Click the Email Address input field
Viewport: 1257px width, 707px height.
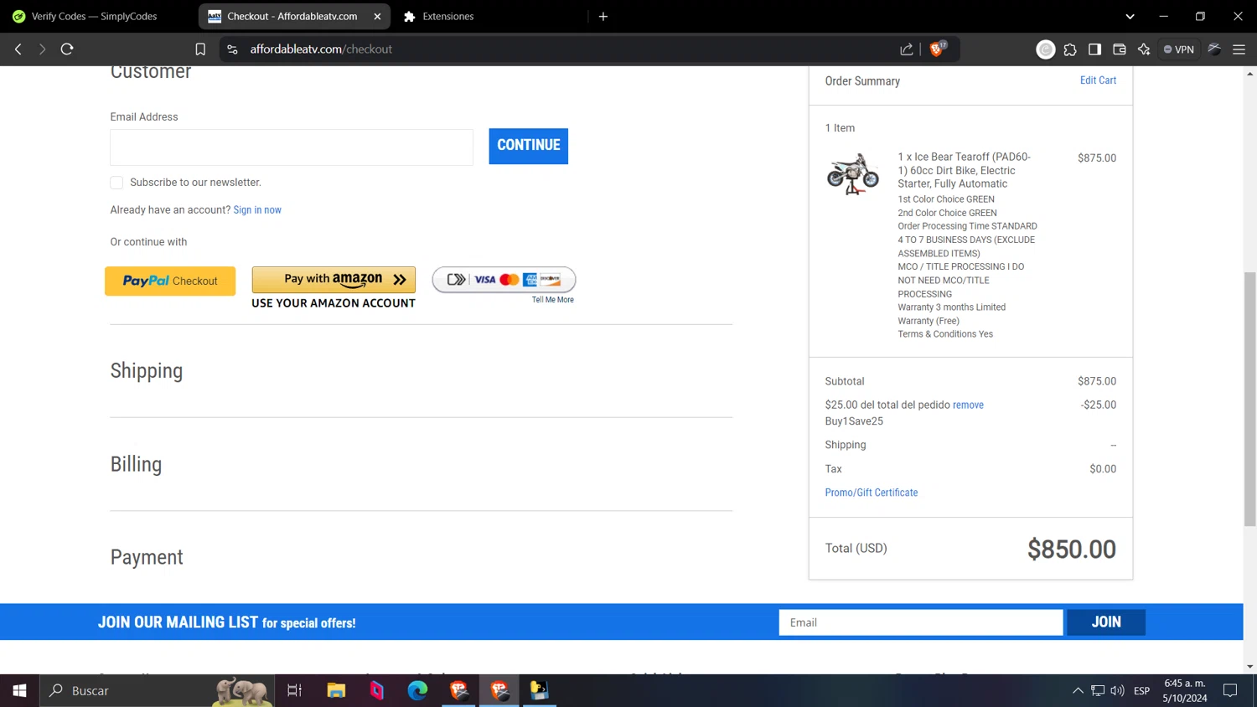point(292,147)
